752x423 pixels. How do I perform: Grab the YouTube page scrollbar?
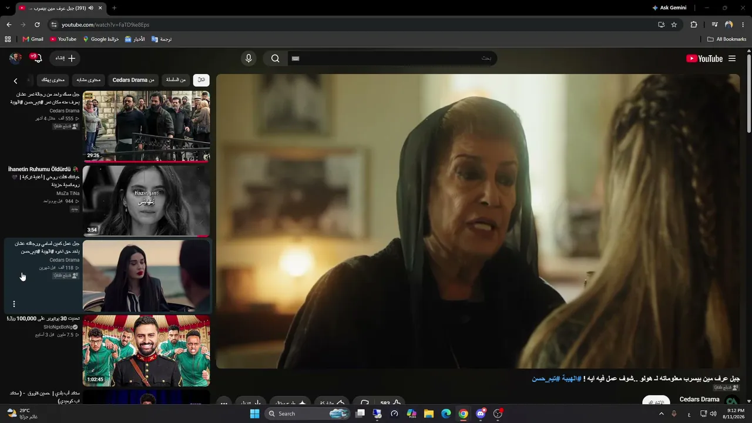coord(748,94)
